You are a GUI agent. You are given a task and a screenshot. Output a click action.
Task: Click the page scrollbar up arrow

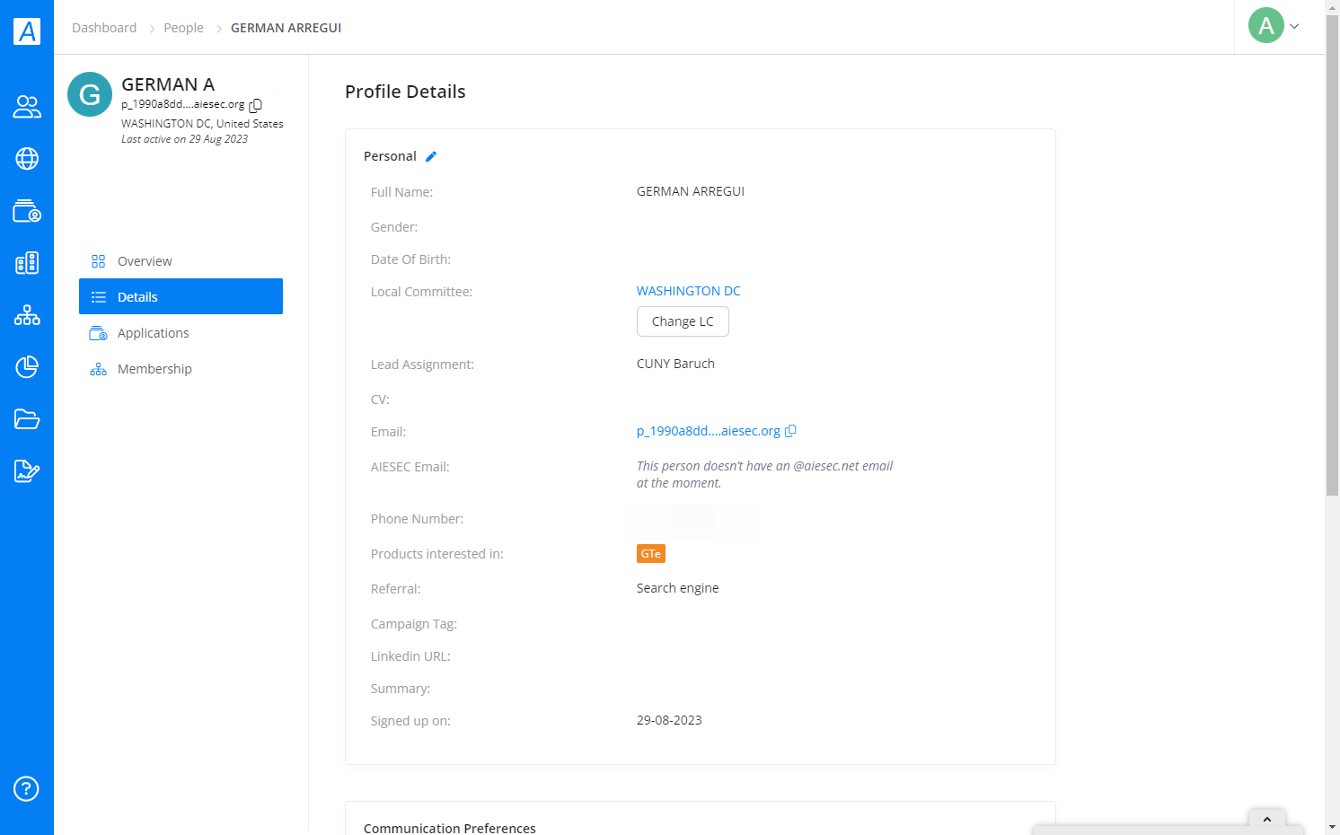point(1333,7)
